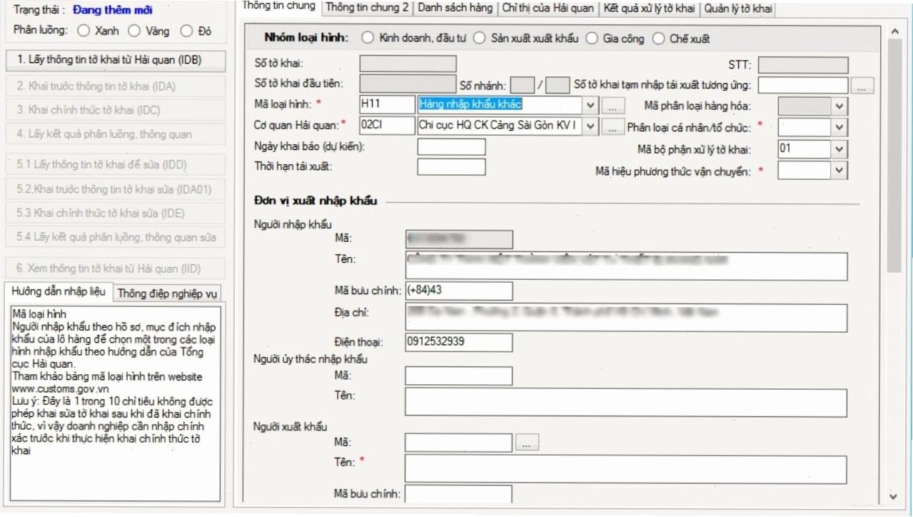Open browse button beside Cơ quan Hải quan
The image size is (913, 517).
coord(613,128)
